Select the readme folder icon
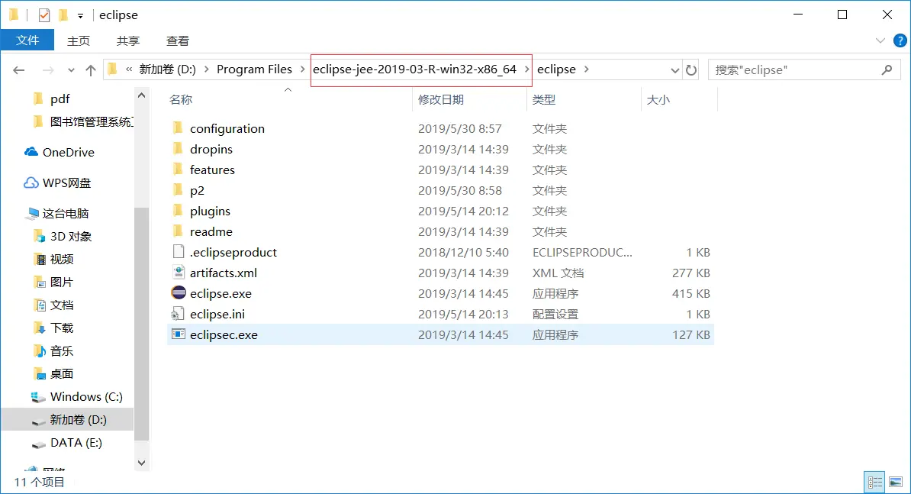This screenshot has width=911, height=494. click(x=179, y=231)
